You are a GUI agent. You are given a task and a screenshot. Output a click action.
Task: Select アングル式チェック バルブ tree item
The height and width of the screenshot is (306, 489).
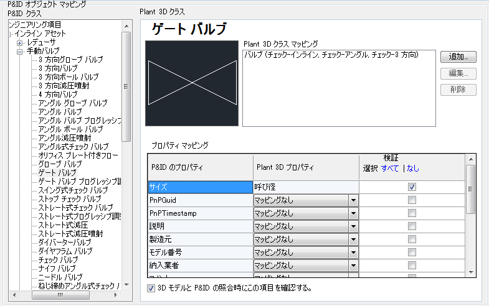tap(74, 147)
